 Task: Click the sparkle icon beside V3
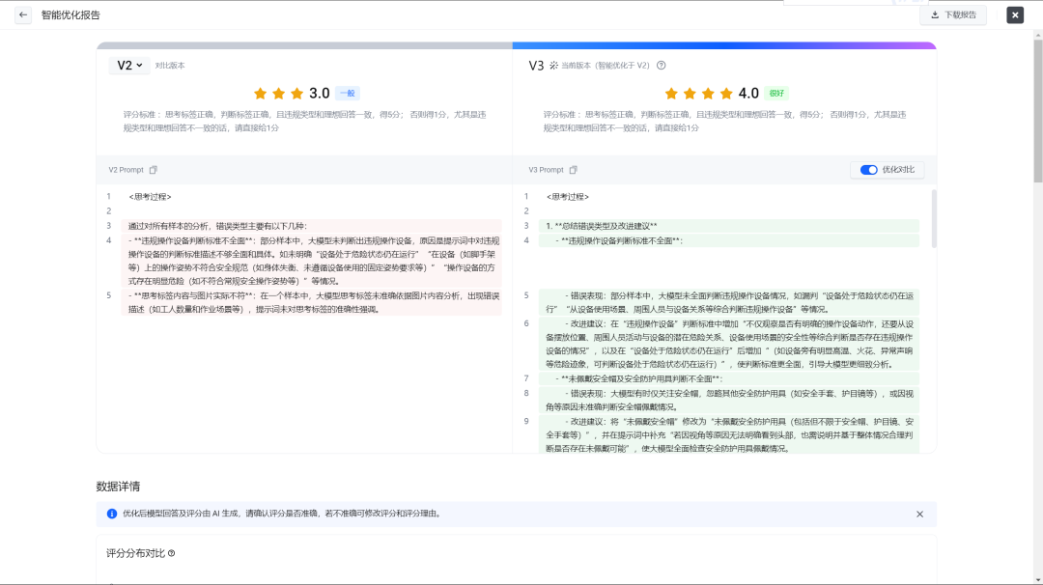click(x=553, y=66)
